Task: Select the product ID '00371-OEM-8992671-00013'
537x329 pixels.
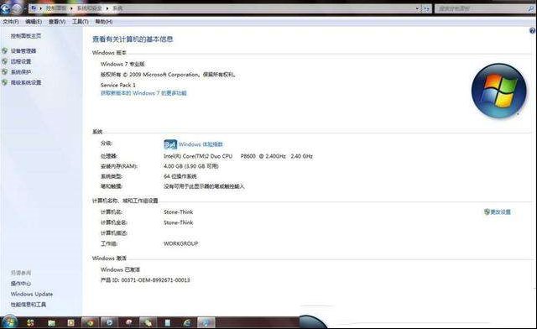Action: click(x=155, y=280)
